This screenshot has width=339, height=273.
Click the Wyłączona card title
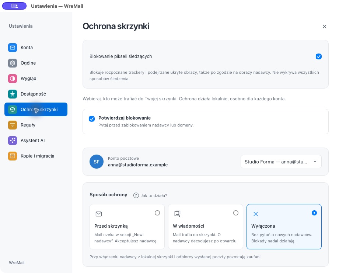[263, 226]
